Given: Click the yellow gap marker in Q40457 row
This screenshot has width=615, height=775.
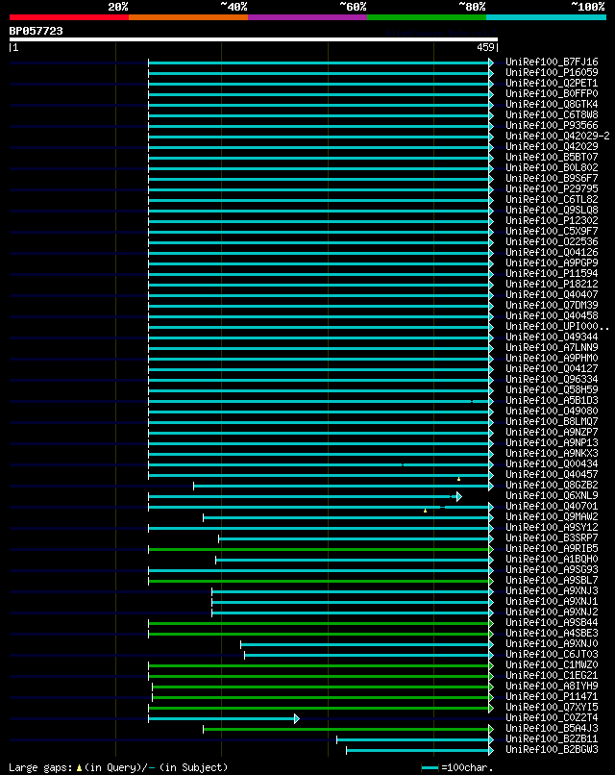Looking at the screenshot, I should (459, 479).
